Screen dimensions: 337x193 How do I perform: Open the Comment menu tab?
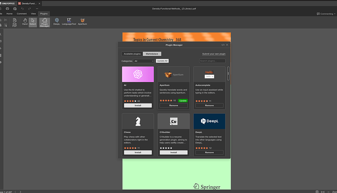21,14
